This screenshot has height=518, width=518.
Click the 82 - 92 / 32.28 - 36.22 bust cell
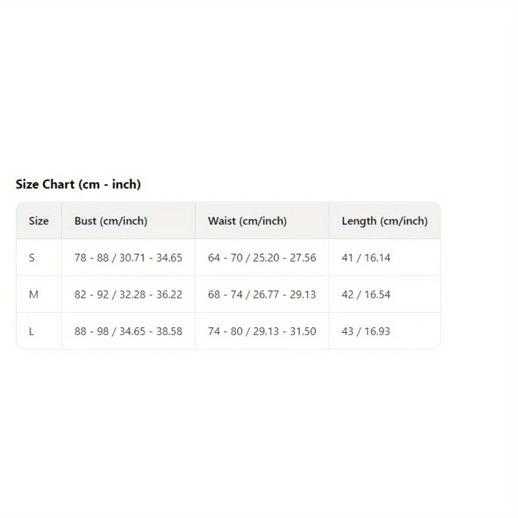pyautogui.click(x=128, y=295)
